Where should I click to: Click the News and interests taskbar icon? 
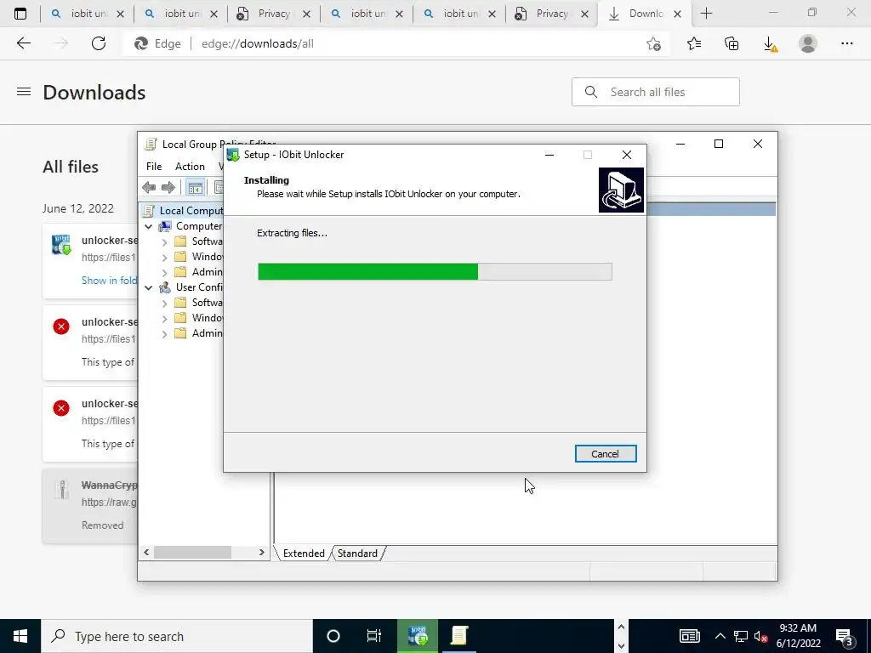[689, 636]
